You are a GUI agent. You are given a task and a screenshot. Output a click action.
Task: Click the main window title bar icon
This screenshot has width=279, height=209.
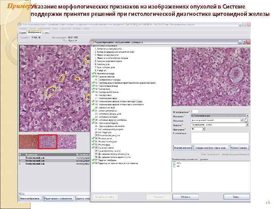click(x=20, y=24)
